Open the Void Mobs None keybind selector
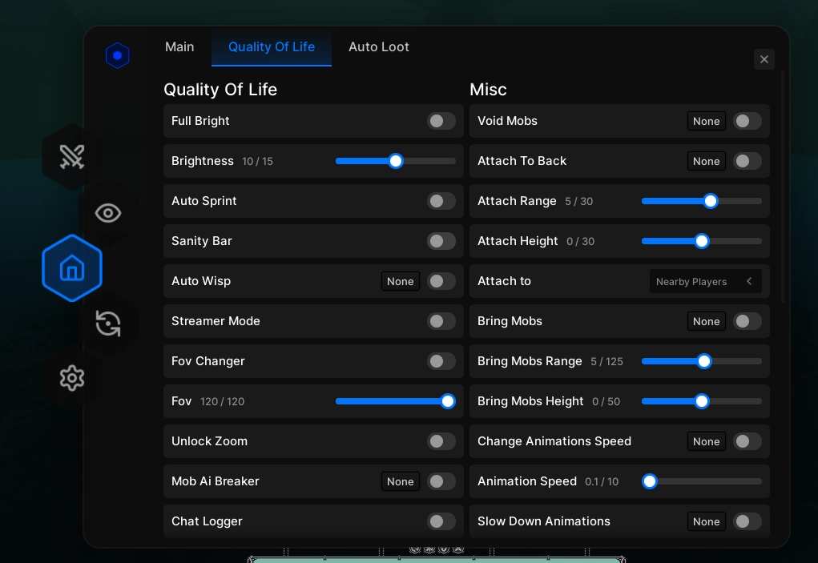This screenshot has height=563, width=818. coord(706,121)
